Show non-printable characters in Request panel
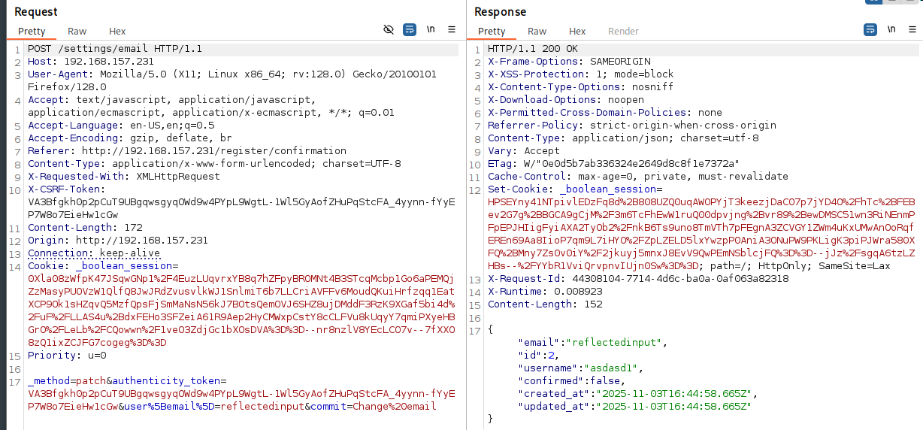The height and width of the screenshot is (430, 923). tap(431, 30)
